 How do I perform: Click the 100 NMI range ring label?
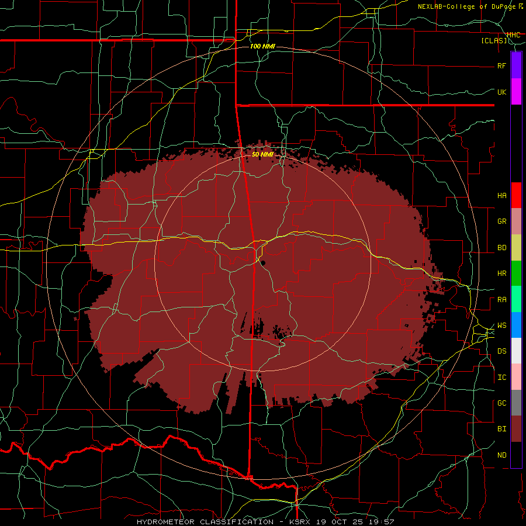(x=262, y=46)
